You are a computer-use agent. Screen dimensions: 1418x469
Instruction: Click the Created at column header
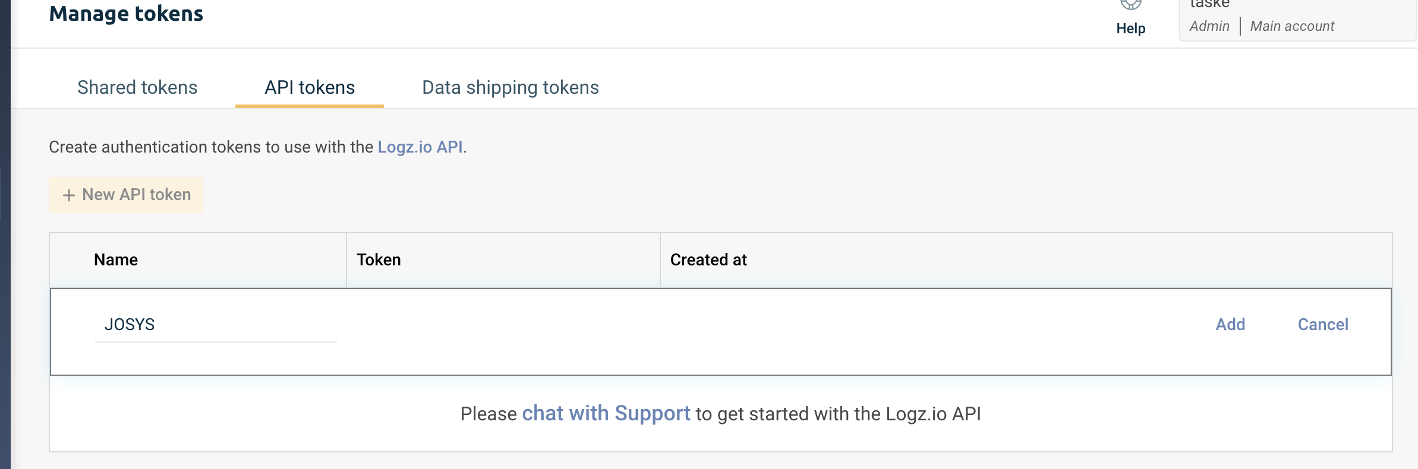point(708,260)
